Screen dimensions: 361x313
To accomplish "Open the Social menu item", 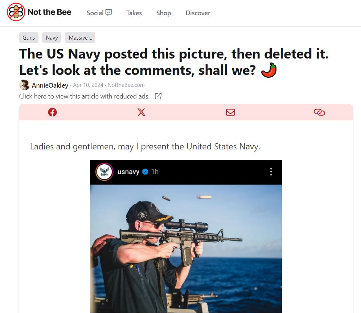I will coord(99,13).
